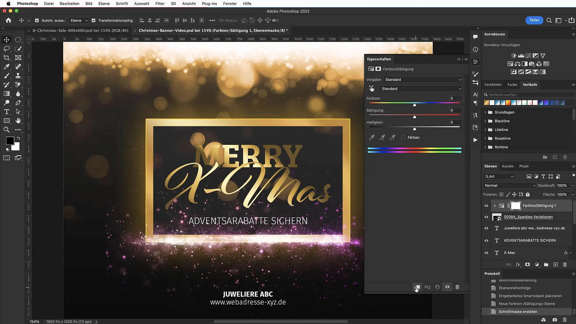576x324 pixels.
Task: Expand the Blautöne gradient folder
Action: tap(485, 121)
